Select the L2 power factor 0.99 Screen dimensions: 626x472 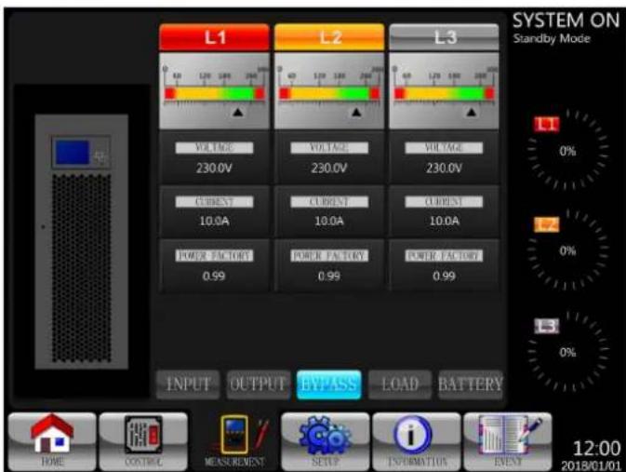point(329,276)
